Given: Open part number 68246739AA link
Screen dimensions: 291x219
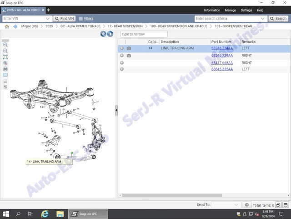Looking at the screenshot, I should click(222, 56).
